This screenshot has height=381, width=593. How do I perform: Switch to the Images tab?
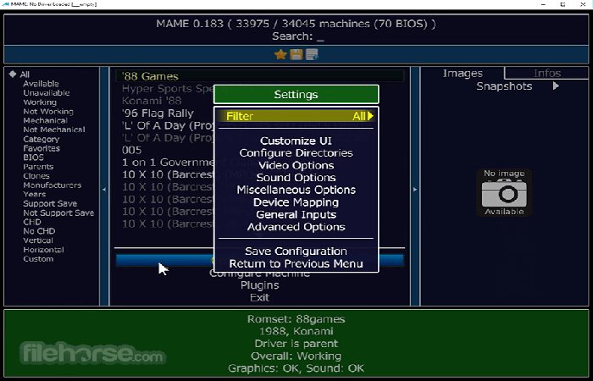coord(463,74)
